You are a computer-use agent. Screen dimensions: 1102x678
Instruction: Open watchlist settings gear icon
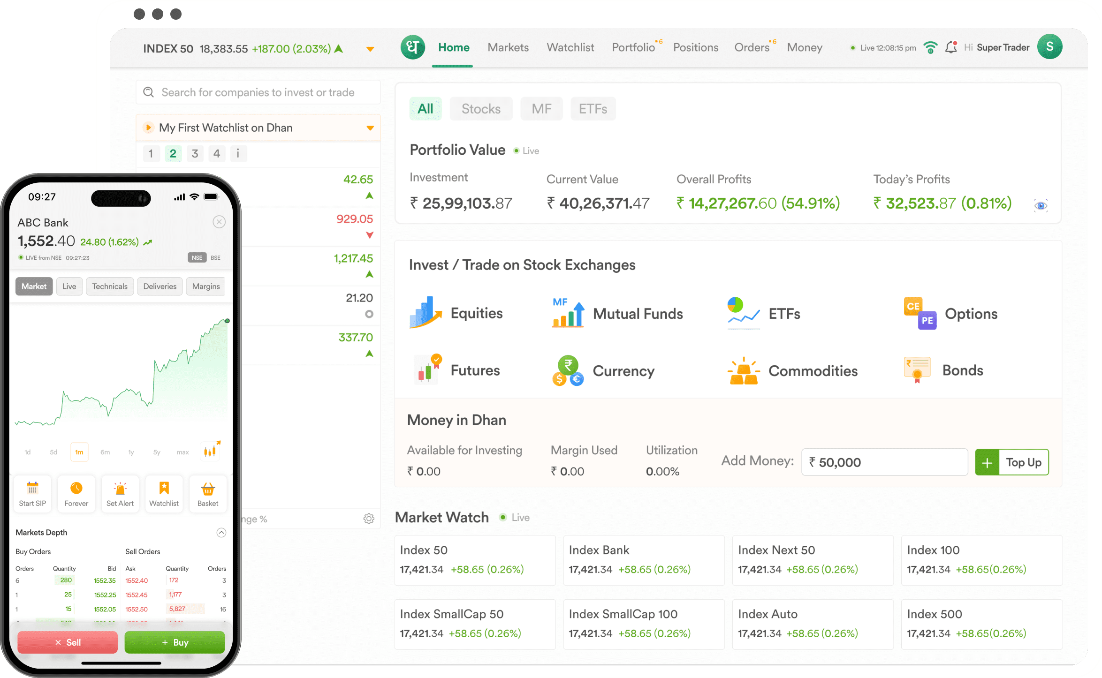pos(369,519)
